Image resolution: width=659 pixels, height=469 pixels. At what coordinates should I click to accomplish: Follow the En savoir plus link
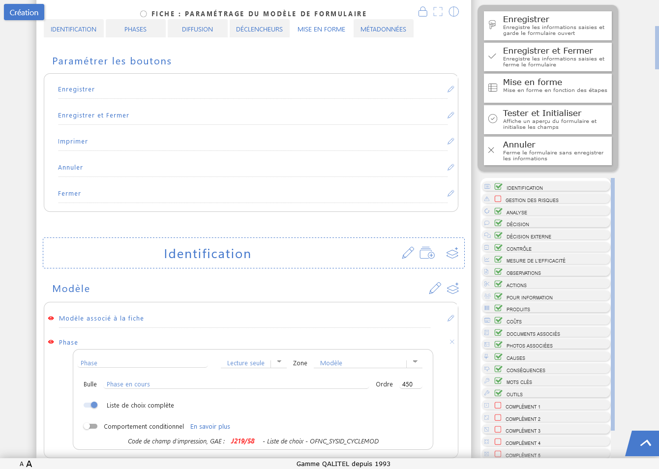tap(210, 427)
